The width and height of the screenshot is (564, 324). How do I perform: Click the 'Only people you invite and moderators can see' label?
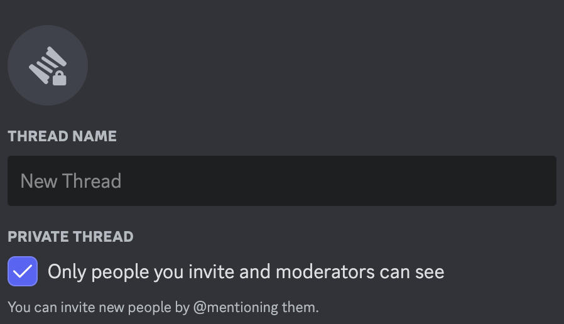(246, 272)
